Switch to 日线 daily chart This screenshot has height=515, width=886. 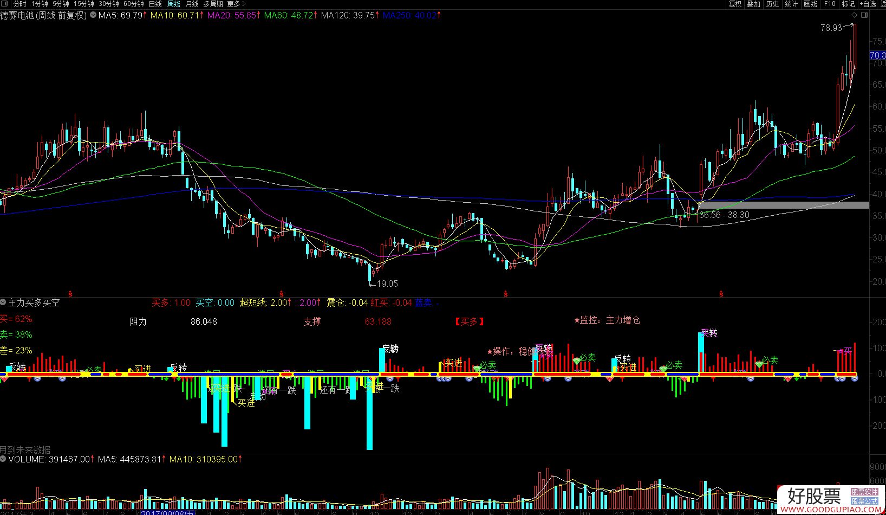tap(155, 4)
